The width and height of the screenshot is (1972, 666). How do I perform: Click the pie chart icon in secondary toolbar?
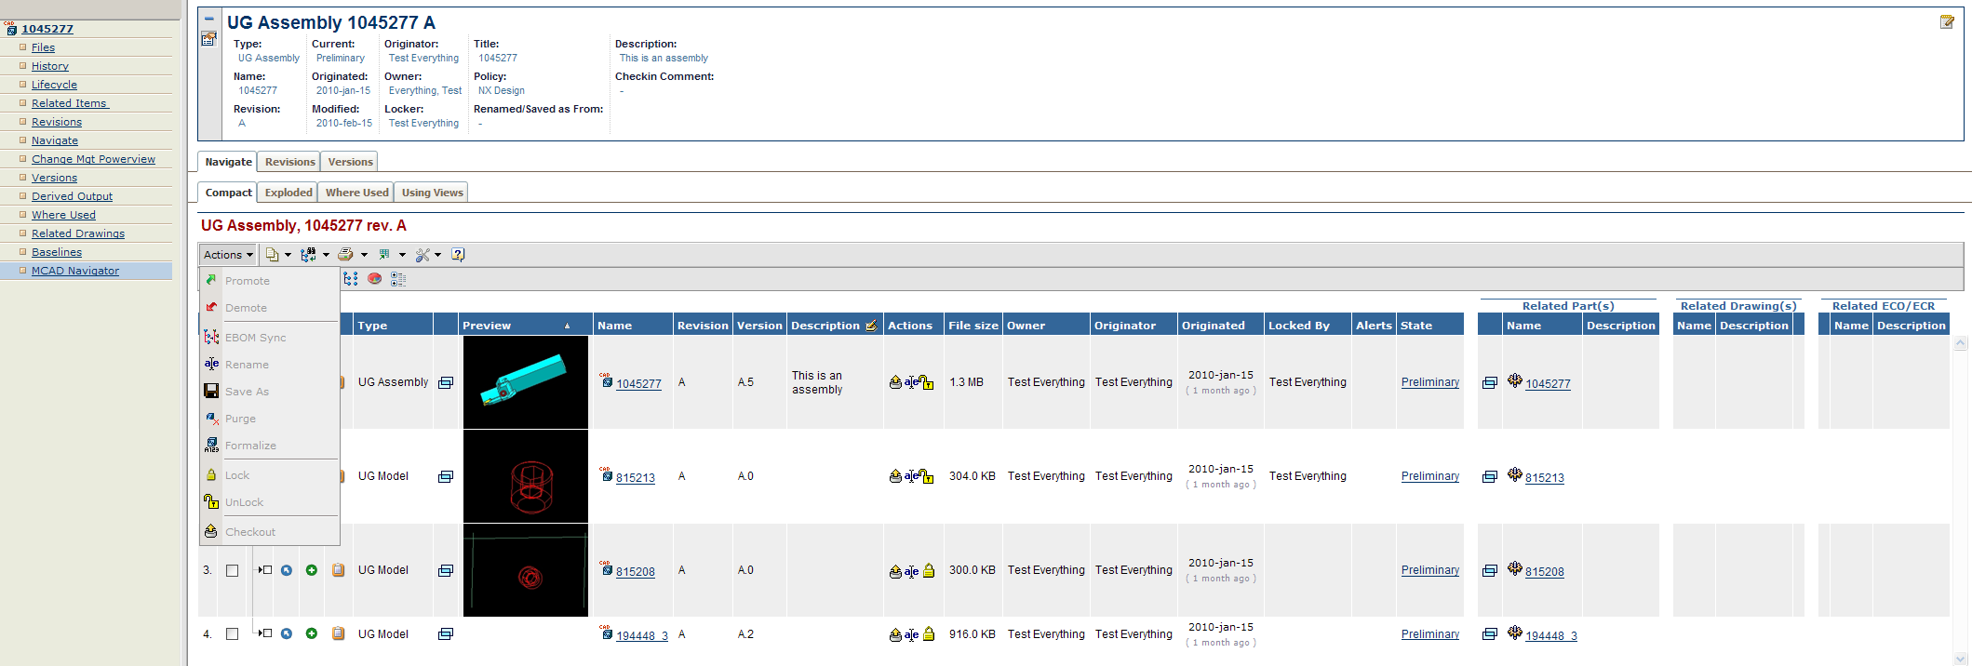374,279
